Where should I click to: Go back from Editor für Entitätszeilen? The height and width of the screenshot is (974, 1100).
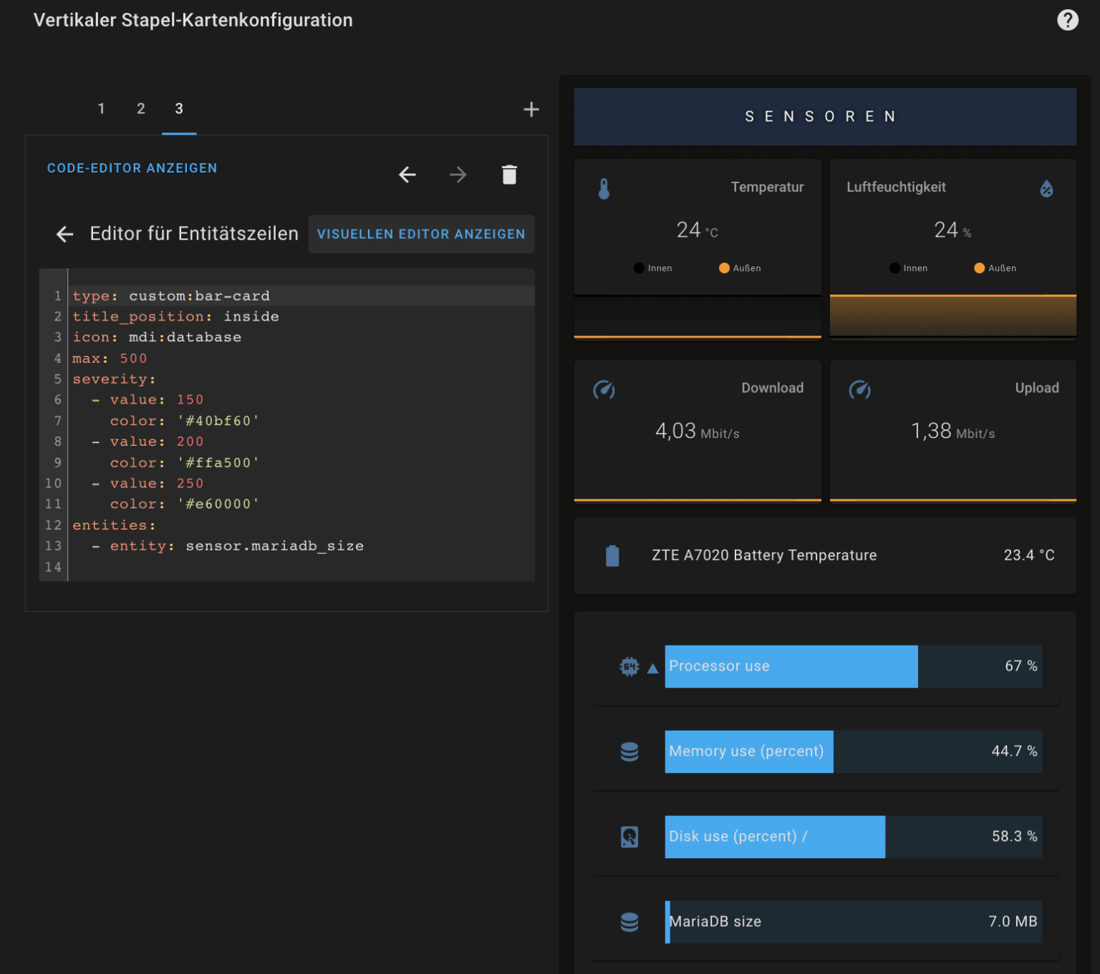pos(65,234)
